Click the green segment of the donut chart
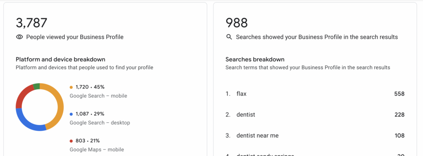423x156 pixels. (37, 86)
